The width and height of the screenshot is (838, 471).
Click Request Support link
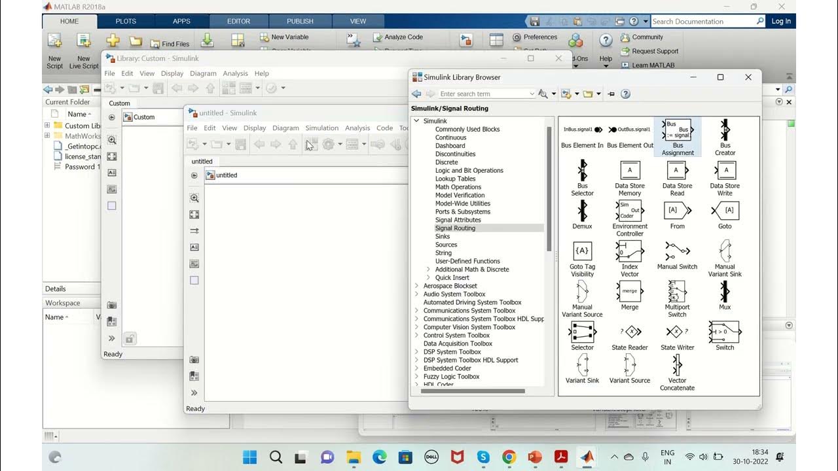(649, 51)
